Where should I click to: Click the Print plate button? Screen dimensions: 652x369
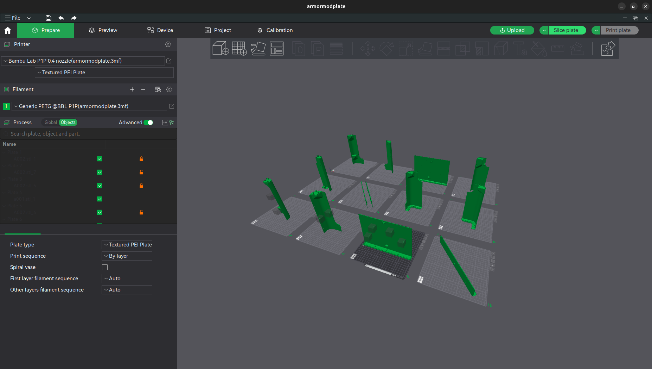point(619,30)
